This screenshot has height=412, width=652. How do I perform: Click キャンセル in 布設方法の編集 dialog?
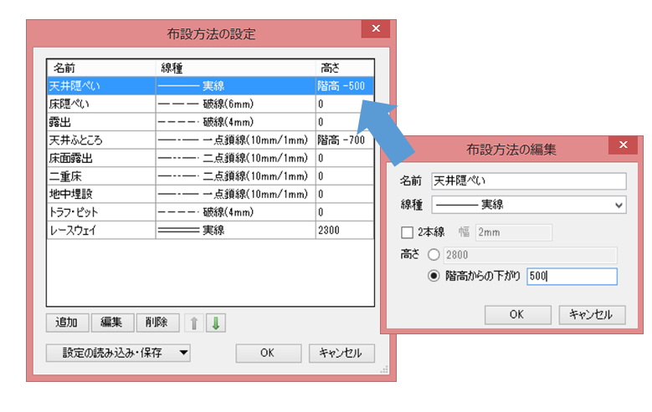tap(592, 315)
